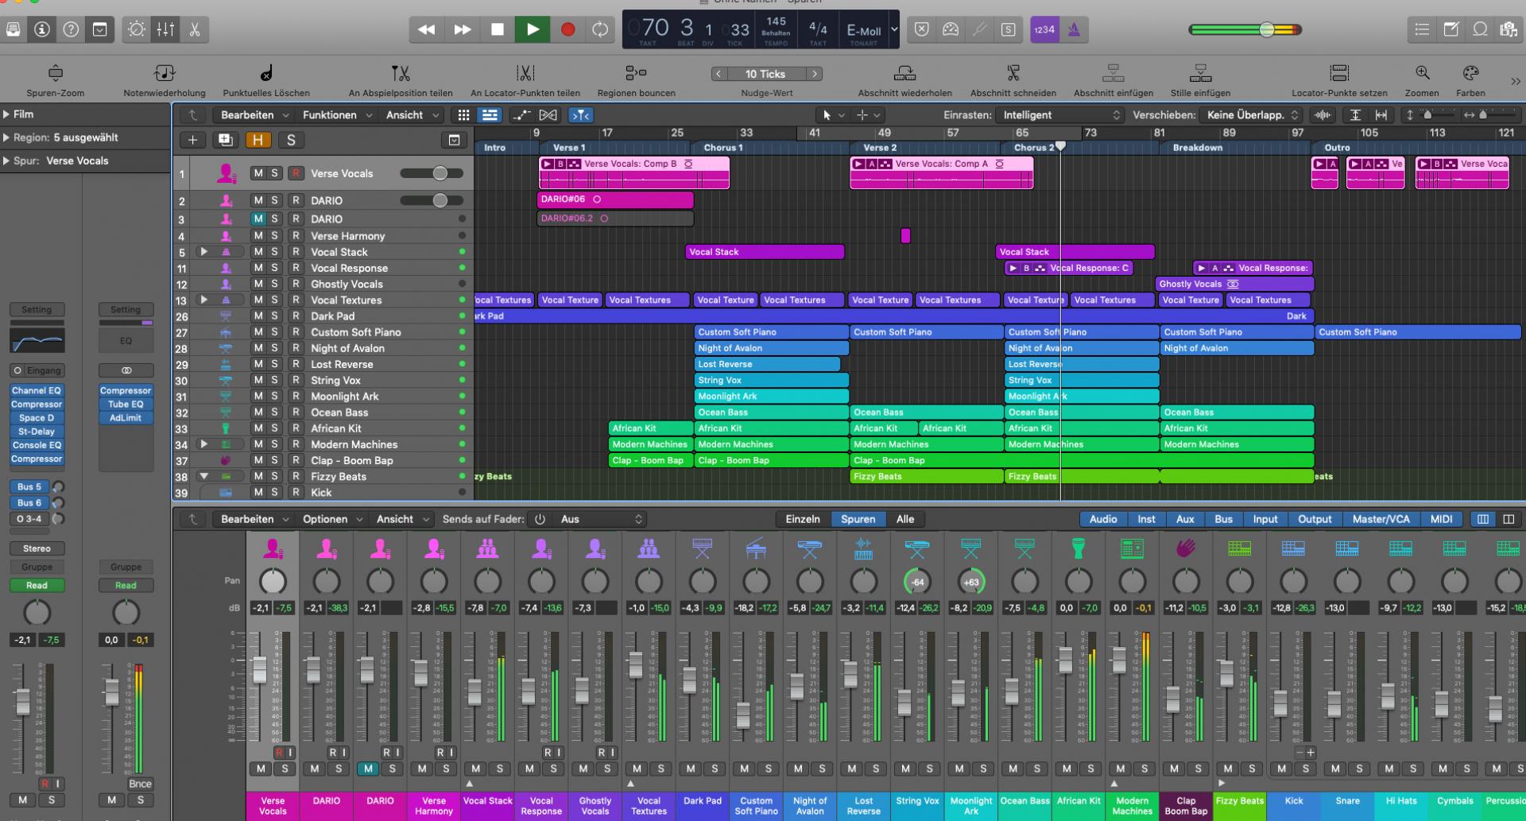Open the Library icon in control bar
The width and height of the screenshot is (1526, 821).
click(13, 29)
